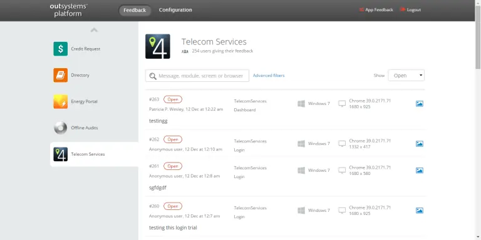View screenshot attachment for feedback #260
Image resolution: width=481 pixels, height=240 pixels.
pyautogui.click(x=420, y=210)
